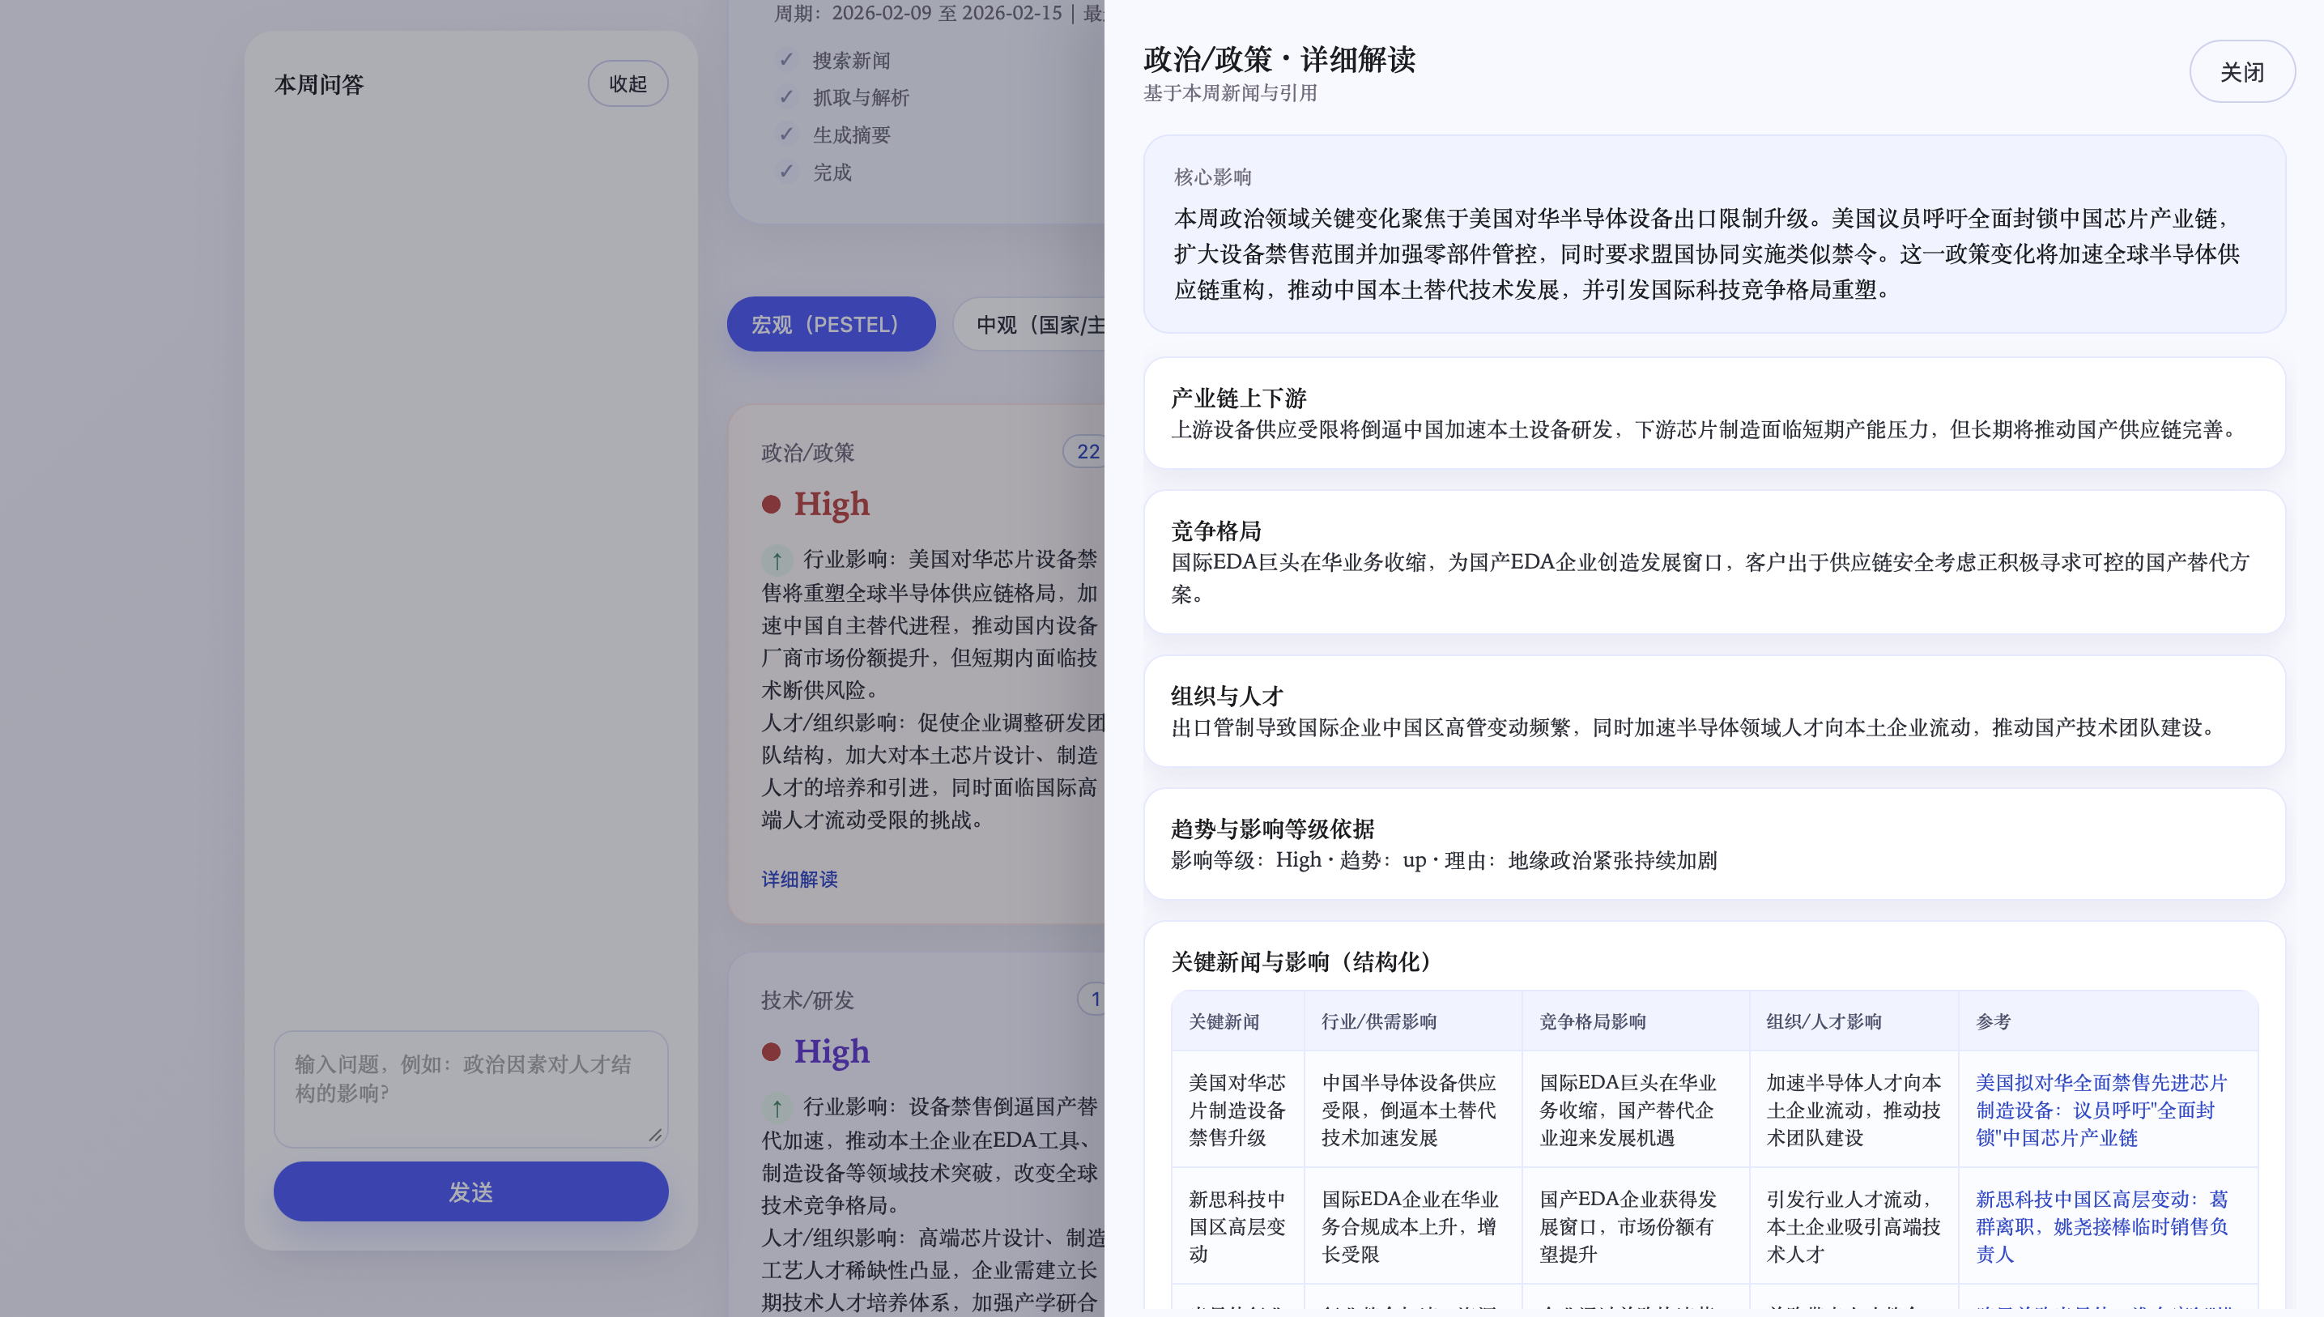Select the 宏观（PESTEL）tab
This screenshot has height=1317, width=2324.
[x=830, y=324]
